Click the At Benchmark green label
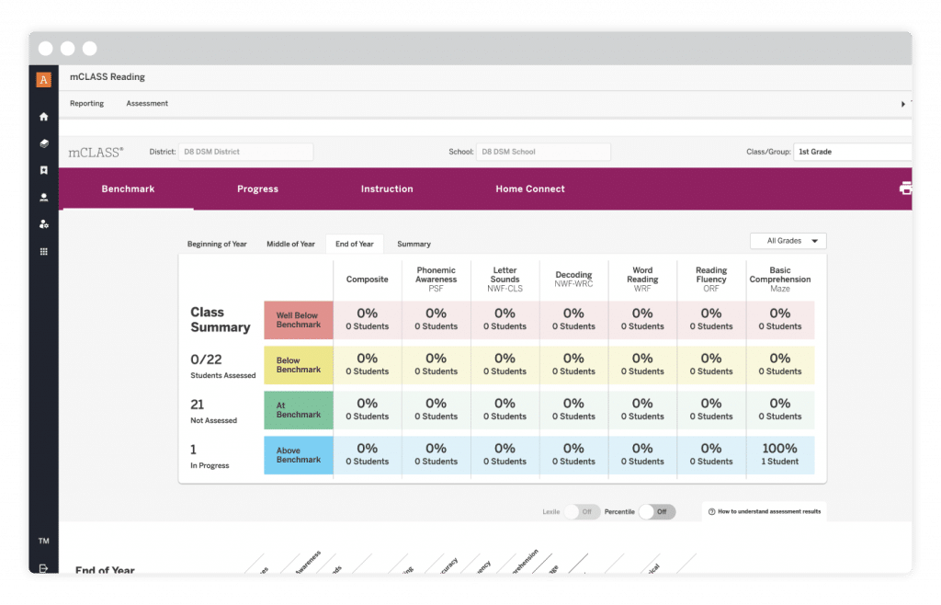 299,410
